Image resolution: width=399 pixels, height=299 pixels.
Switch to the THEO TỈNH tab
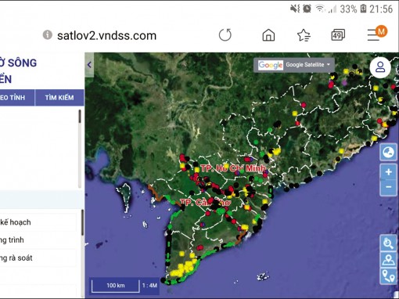tap(17, 98)
